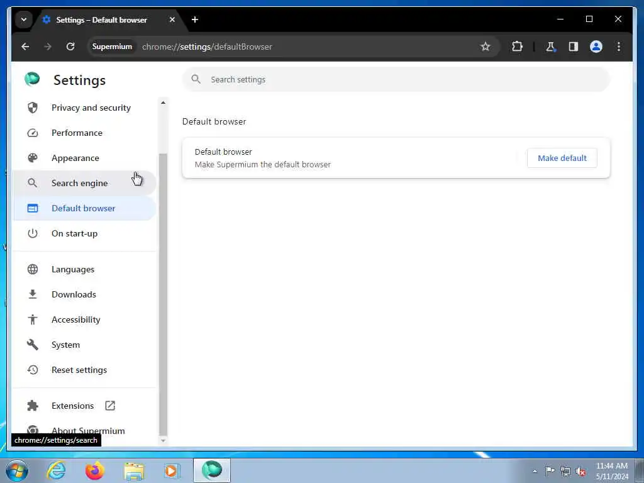The image size is (644, 483).
Task: Click sidebar scrollbar up arrow
Action: click(x=163, y=103)
